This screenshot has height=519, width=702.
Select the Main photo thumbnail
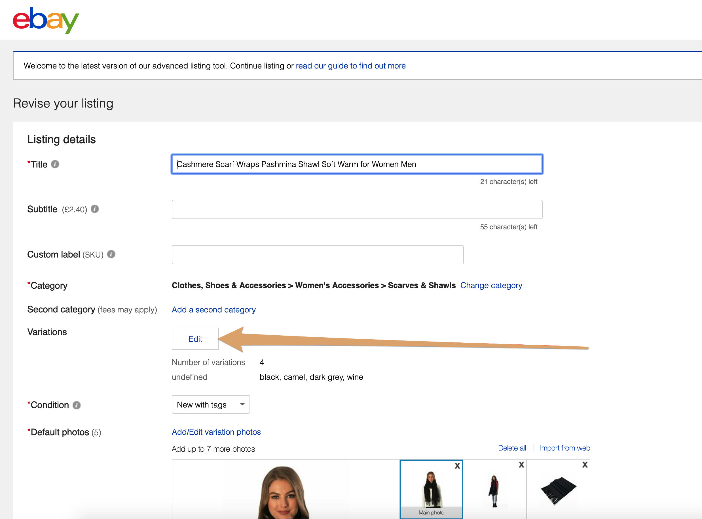coord(431,489)
